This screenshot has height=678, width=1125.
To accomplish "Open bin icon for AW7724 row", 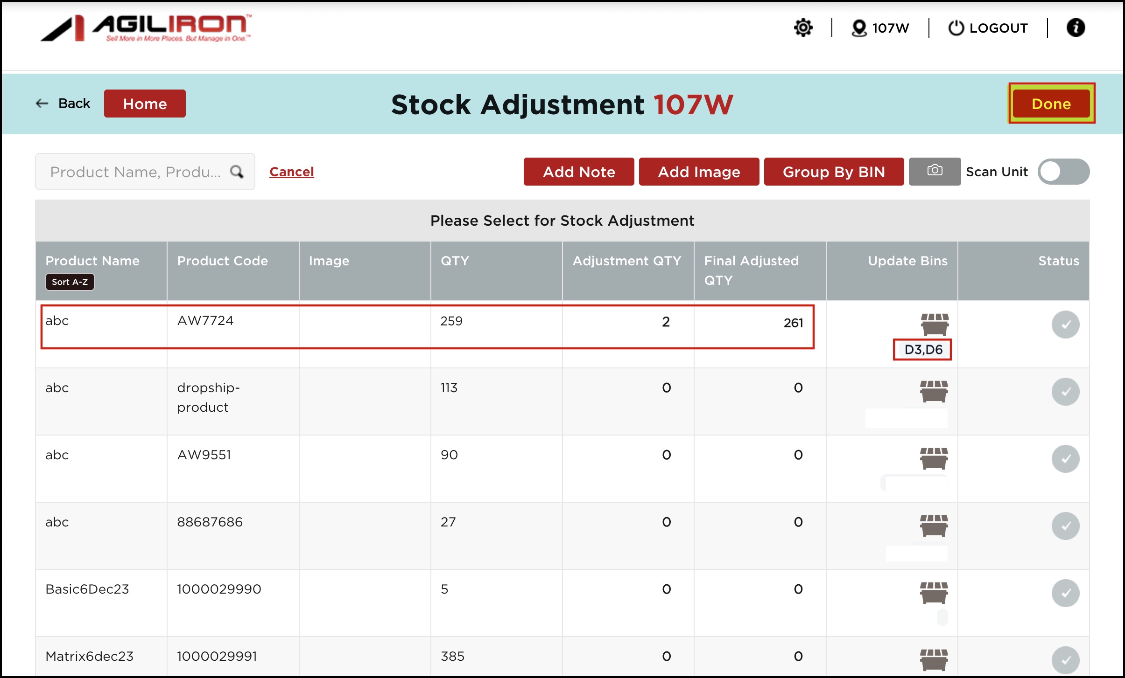I will coord(935,324).
